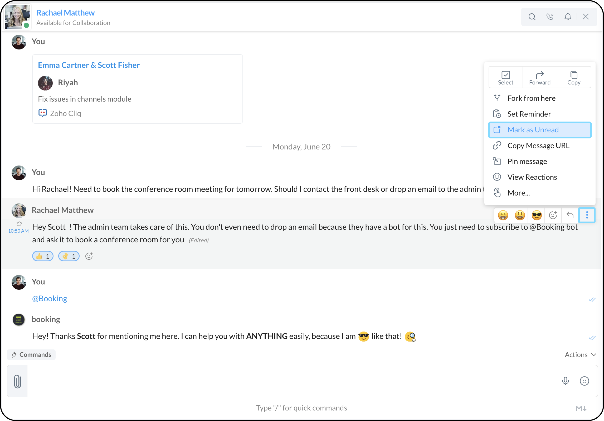
Task: Star Rachael's message
Action: point(19,224)
